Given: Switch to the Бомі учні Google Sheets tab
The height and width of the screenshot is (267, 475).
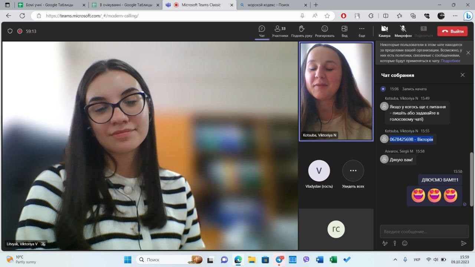Looking at the screenshot, I should (x=51, y=5).
